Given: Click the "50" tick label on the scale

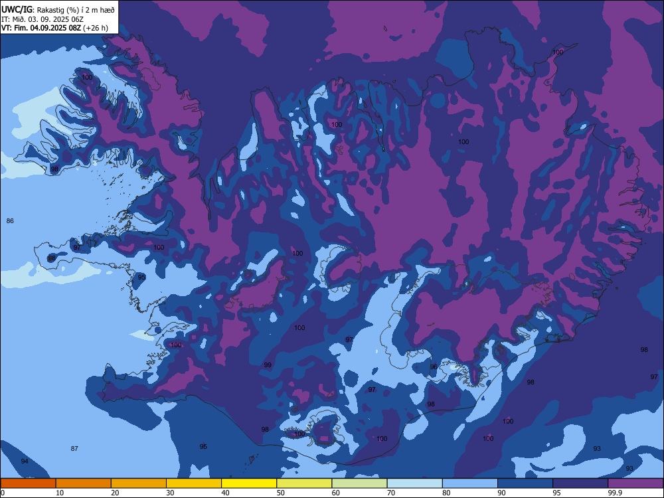Looking at the screenshot, I should click(281, 493).
